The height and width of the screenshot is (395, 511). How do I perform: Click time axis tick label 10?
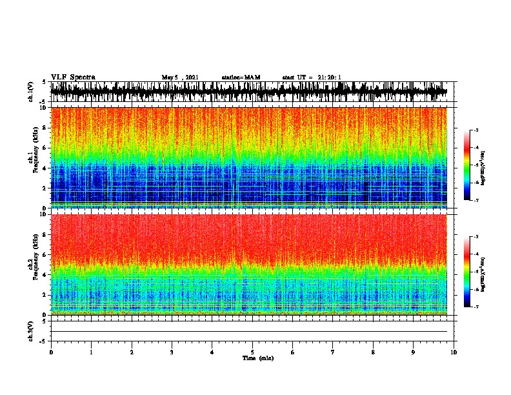[454, 352]
